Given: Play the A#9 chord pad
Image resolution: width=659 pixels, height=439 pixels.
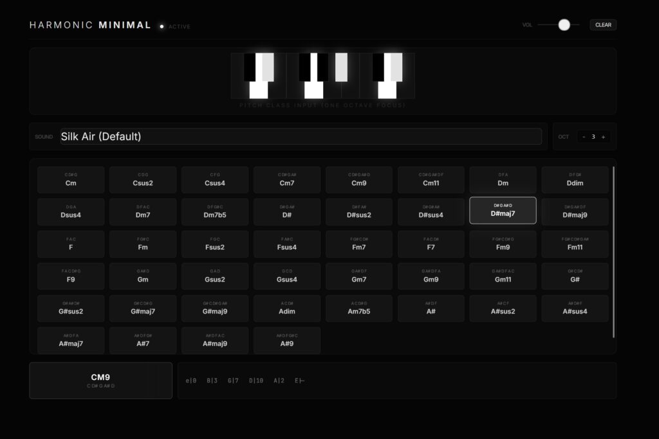Looking at the screenshot, I should click(287, 341).
